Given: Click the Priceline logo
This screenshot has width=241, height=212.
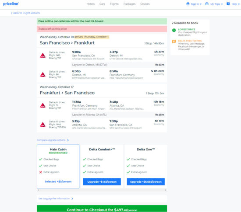Looking at the screenshot, I should coord(11,4).
